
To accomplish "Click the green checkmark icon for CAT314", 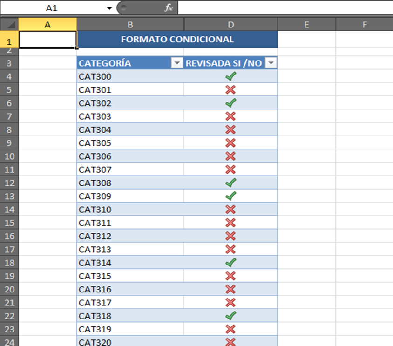I will pyautogui.click(x=230, y=263).
